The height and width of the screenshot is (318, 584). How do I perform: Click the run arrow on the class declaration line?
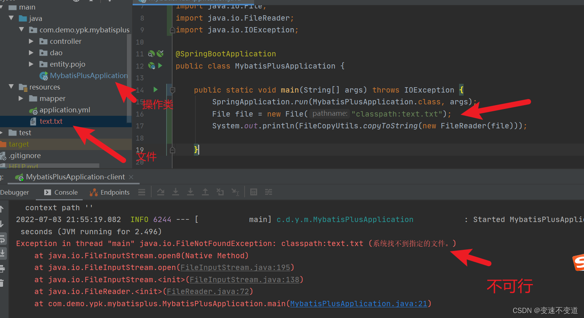pyautogui.click(x=160, y=66)
